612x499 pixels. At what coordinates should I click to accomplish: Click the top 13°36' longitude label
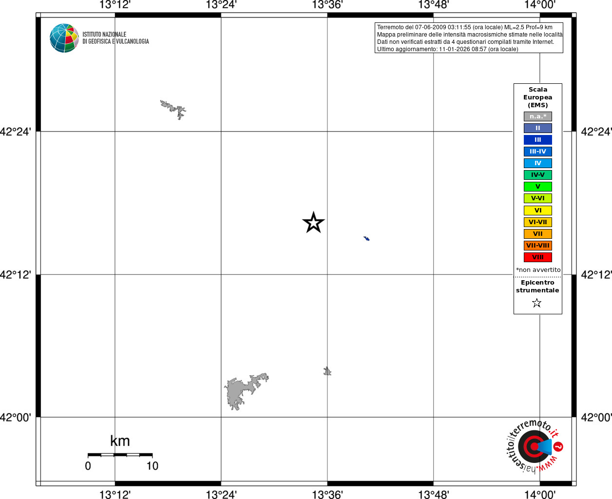click(x=327, y=5)
